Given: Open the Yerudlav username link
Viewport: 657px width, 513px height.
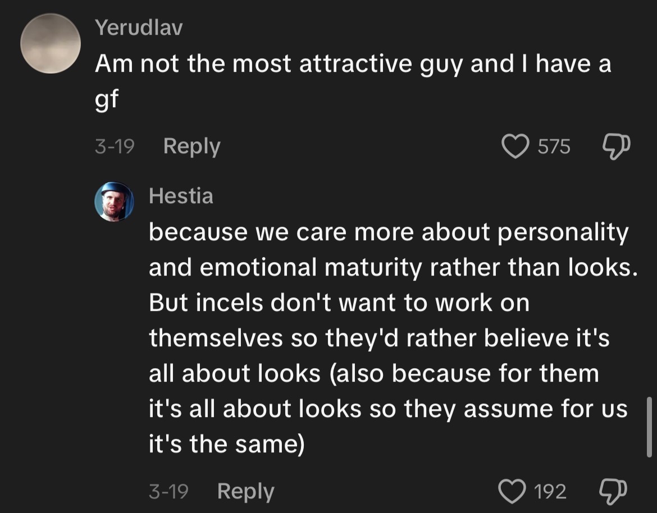Looking at the screenshot, I should pos(139,28).
